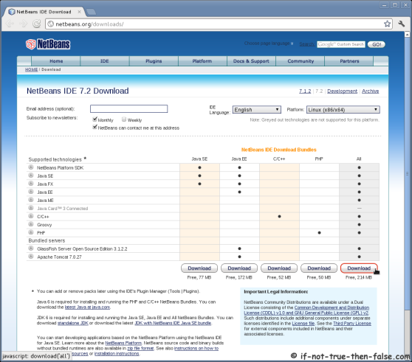Open the Platform navigation tab
The width and height of the screenshot is (412, 362).
[202, 61]
